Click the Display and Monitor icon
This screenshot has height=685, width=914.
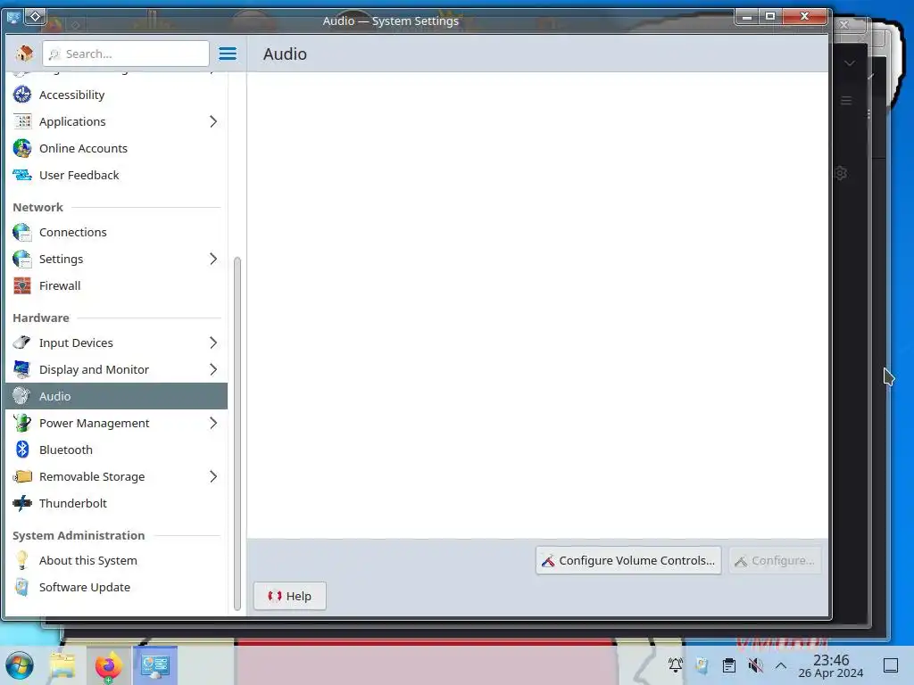point(22,369)
